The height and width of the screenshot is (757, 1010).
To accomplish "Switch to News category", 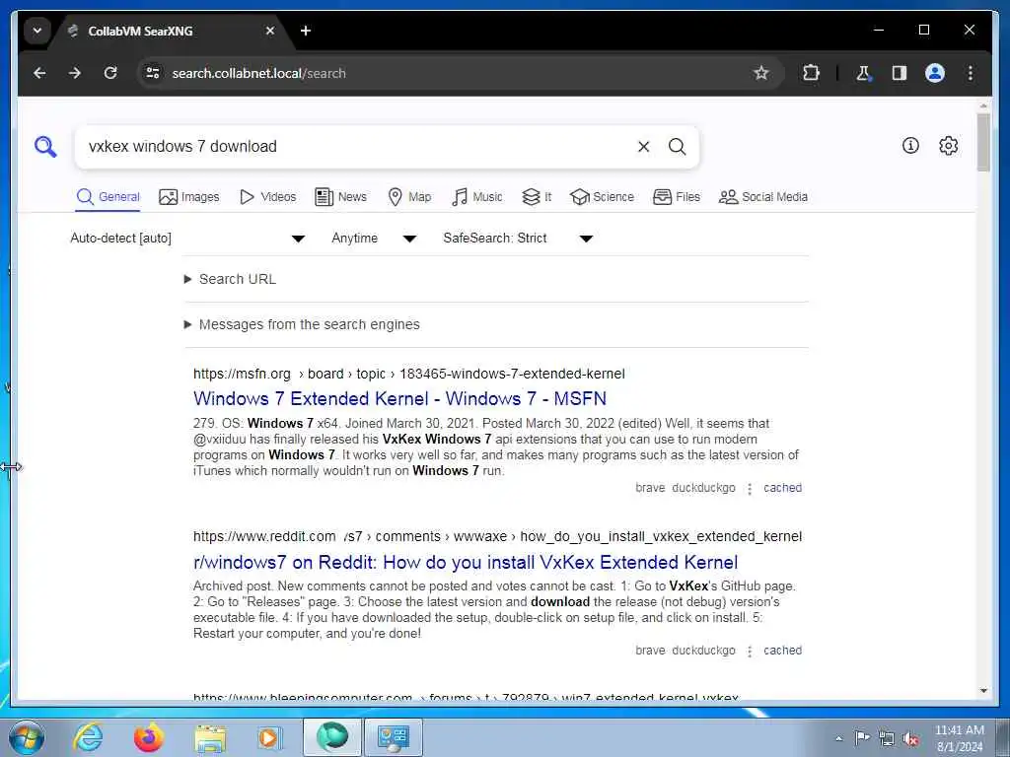I will [x=340, y=197].
